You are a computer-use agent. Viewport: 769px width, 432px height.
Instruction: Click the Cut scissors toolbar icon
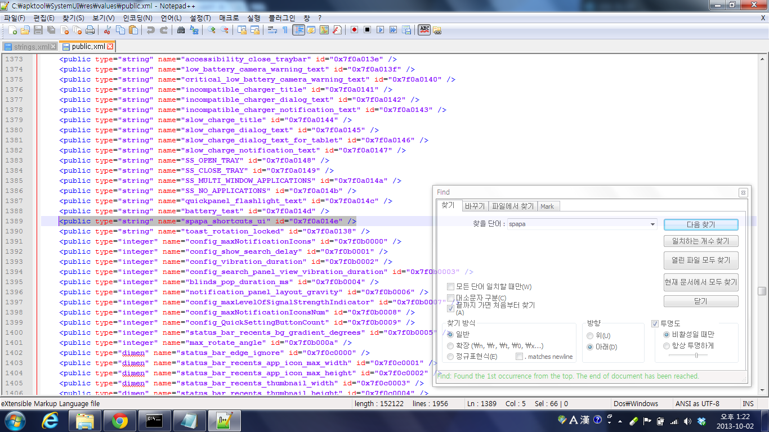pyautogui.click(x=107, y=30)
